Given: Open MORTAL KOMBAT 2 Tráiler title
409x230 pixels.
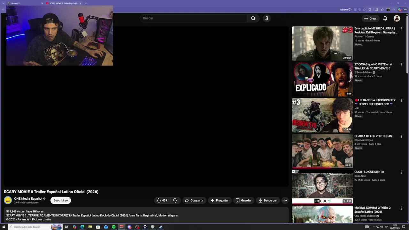Looking at the screenshot, I should pyautogui.click(x=372, y=210).
